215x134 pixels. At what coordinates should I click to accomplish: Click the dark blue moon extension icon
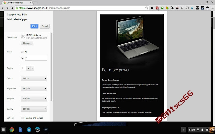[202, 8]
